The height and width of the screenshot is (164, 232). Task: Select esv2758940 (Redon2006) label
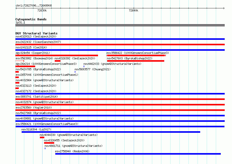click(x=72, y=151)
